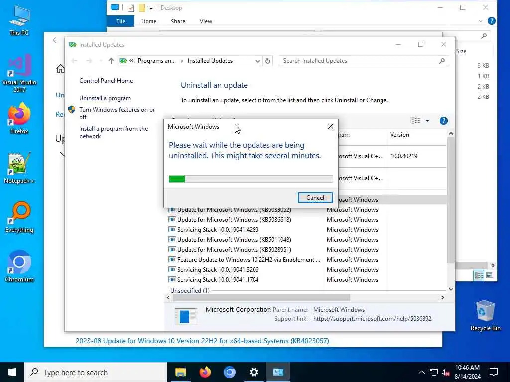The image size is (510, 382).
Task: Show hidden system tray icons
Action: point(421,372)
